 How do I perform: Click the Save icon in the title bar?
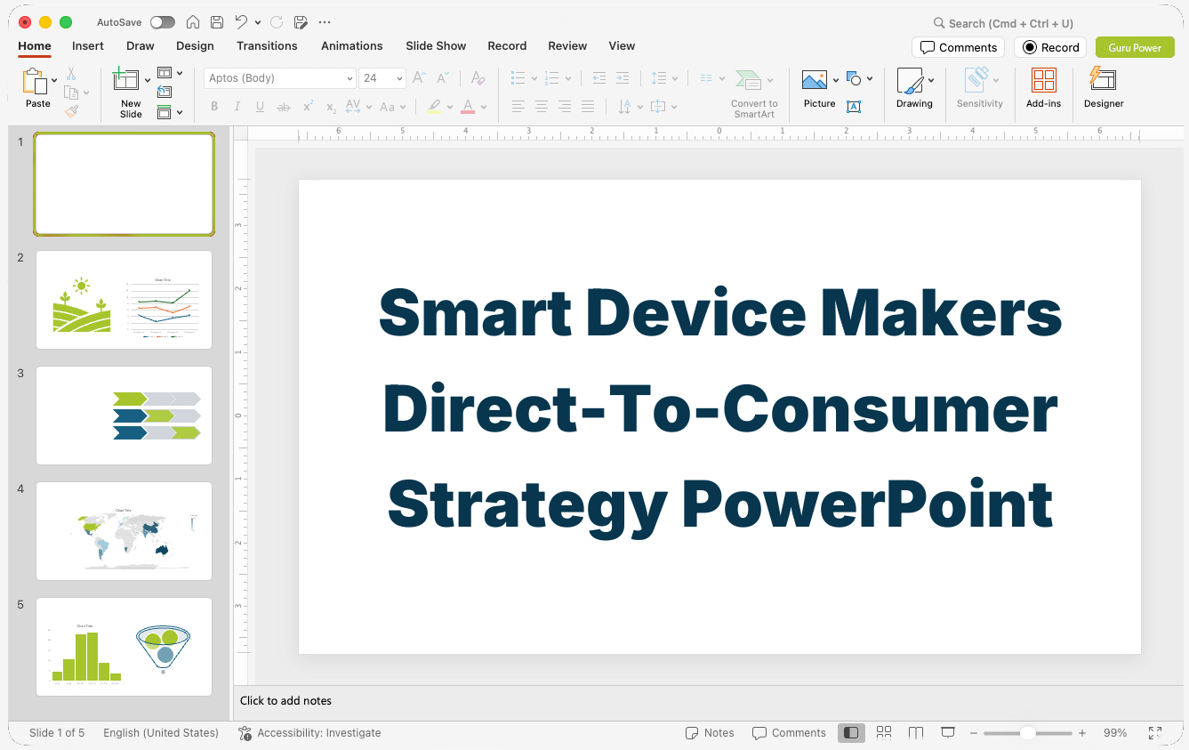[217, 22]
